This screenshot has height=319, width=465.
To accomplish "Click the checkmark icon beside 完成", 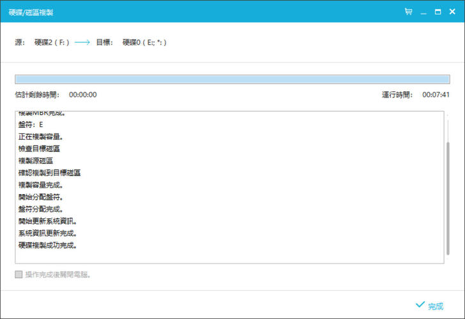I will coord(420,305).
